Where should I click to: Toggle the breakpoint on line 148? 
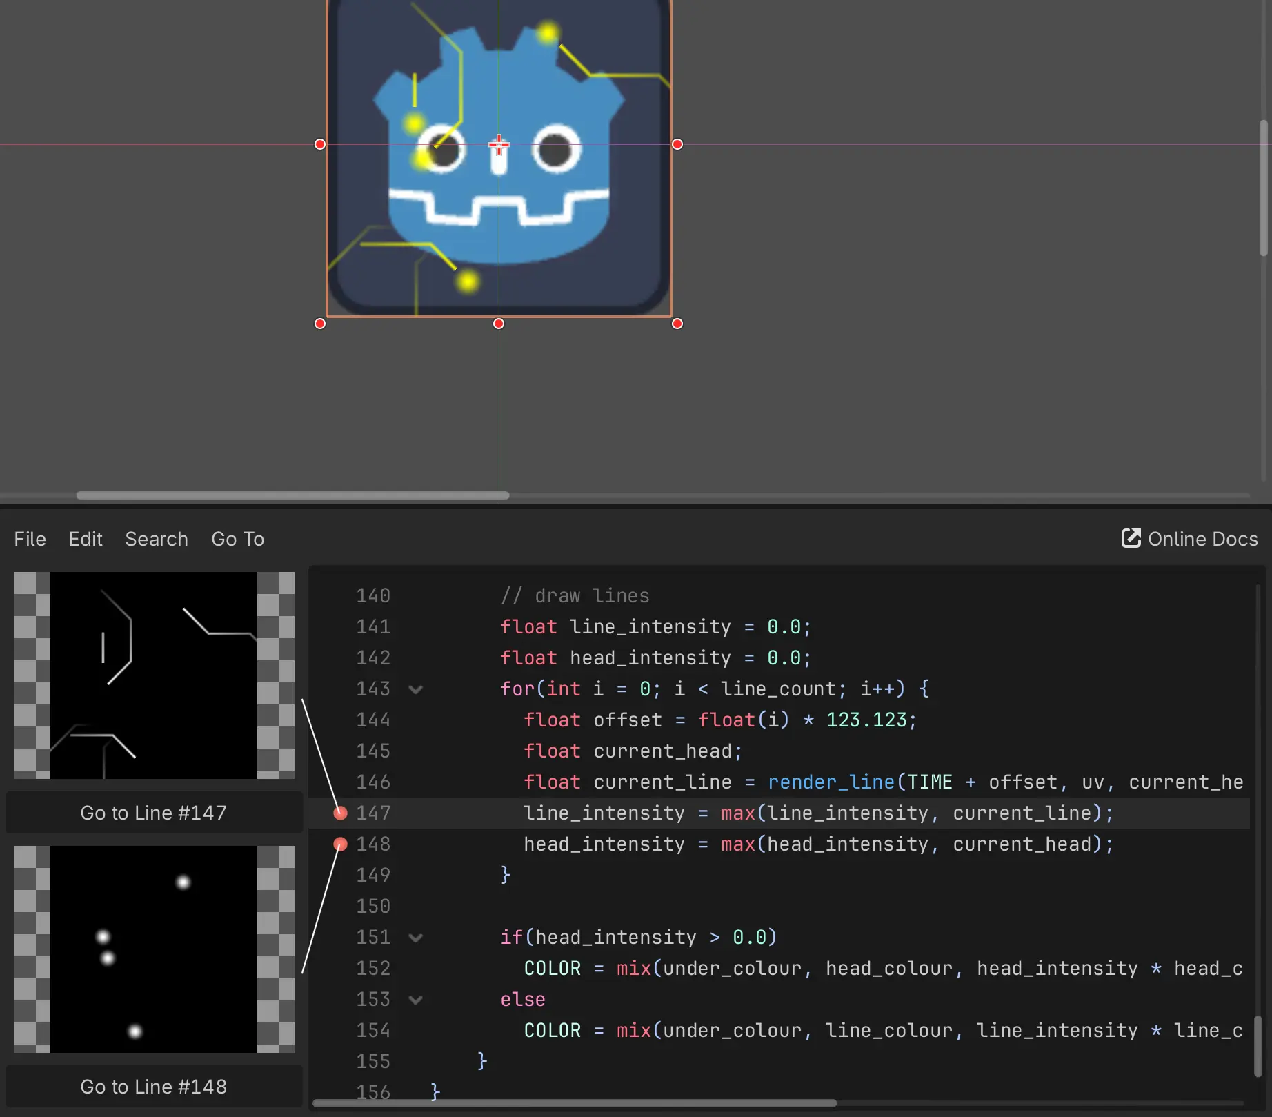pyautogui.click(x=339, y=844)
